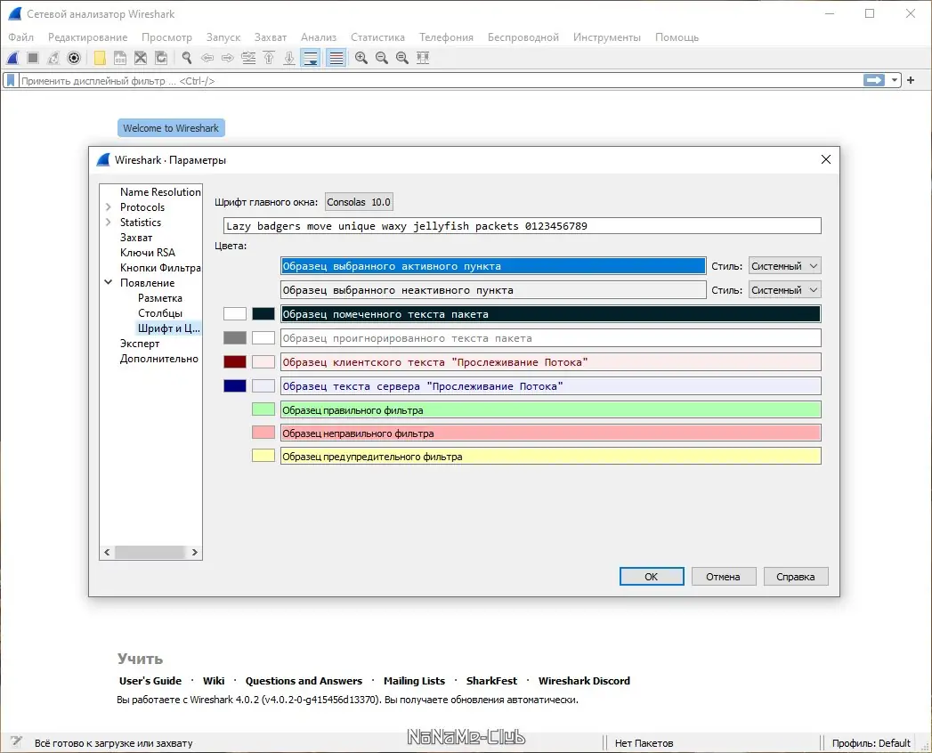The width and height of the screenshot is (932, 753).
Task: Open style dropdown for active selected item
Action: pos(784,265)
